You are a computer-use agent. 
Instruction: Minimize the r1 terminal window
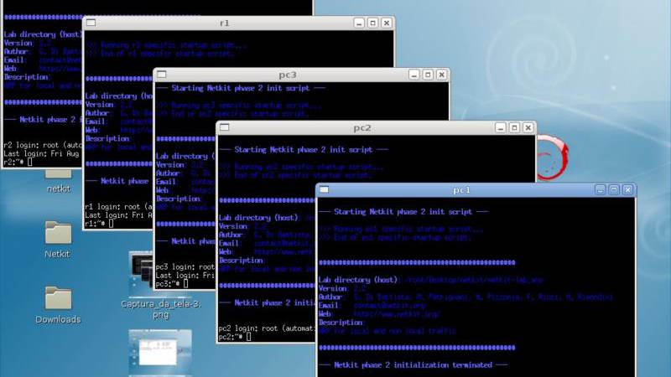pyautogui.click(x=359, y=23)
